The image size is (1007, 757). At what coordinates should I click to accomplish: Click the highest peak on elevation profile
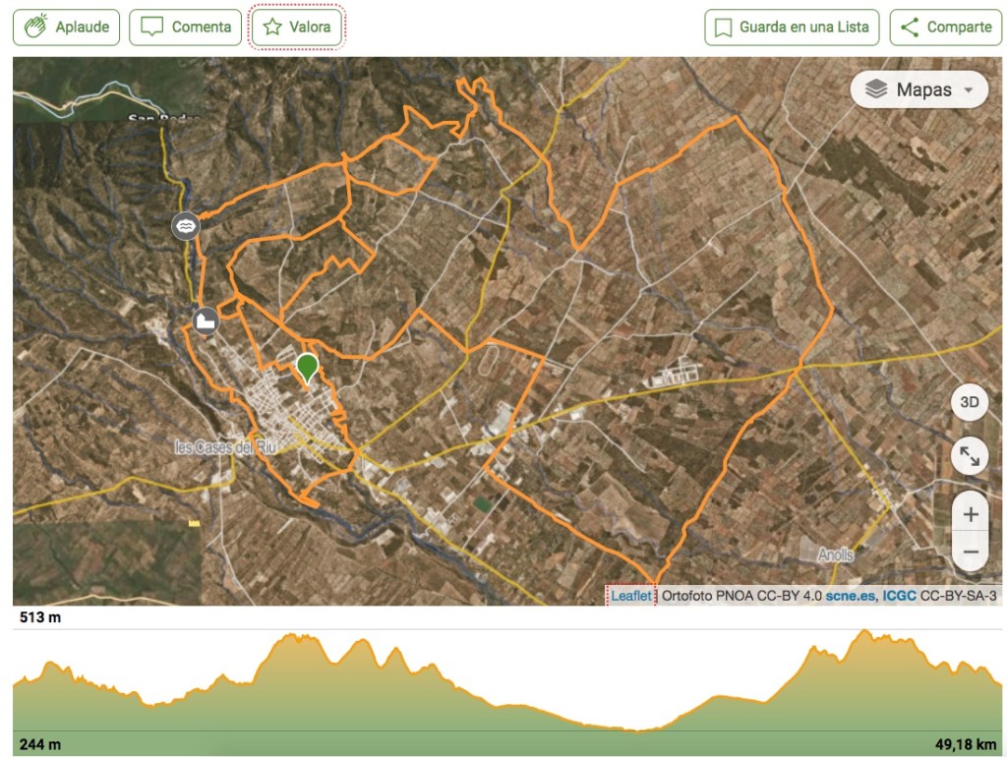(864, 632)
